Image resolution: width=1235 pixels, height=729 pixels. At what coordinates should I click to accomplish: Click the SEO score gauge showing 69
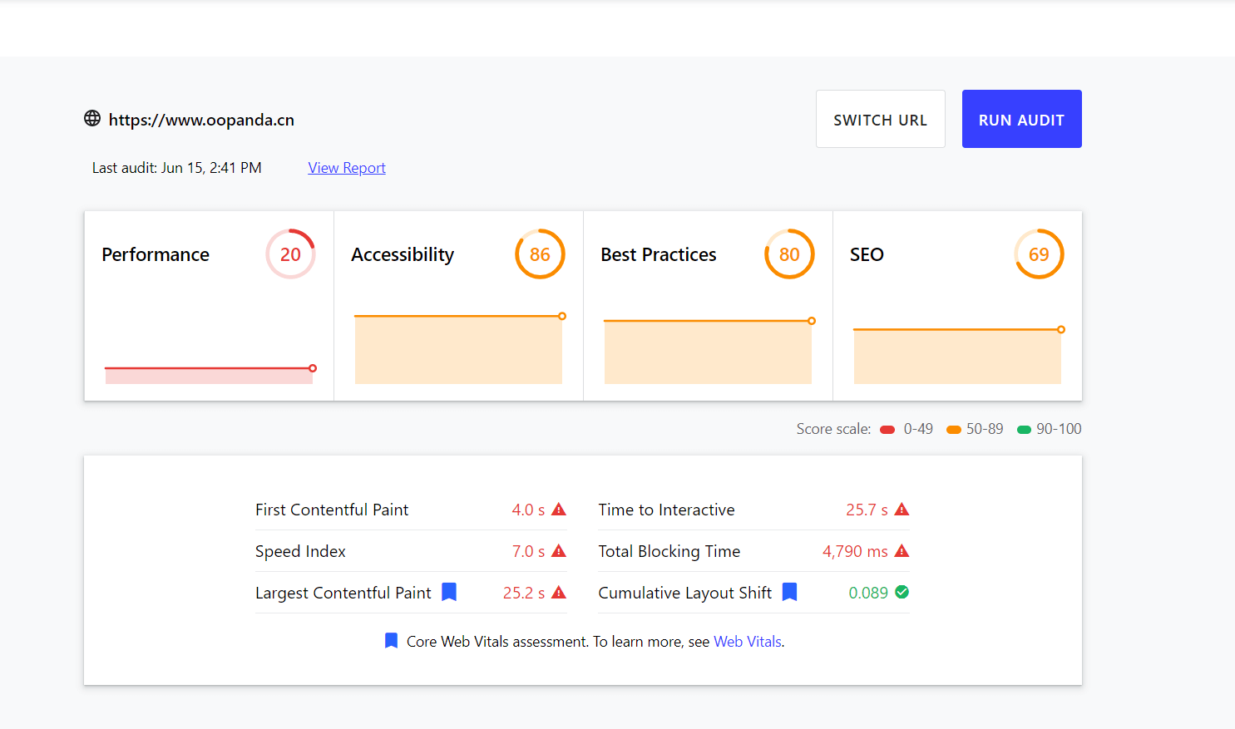coord(1039,254)
